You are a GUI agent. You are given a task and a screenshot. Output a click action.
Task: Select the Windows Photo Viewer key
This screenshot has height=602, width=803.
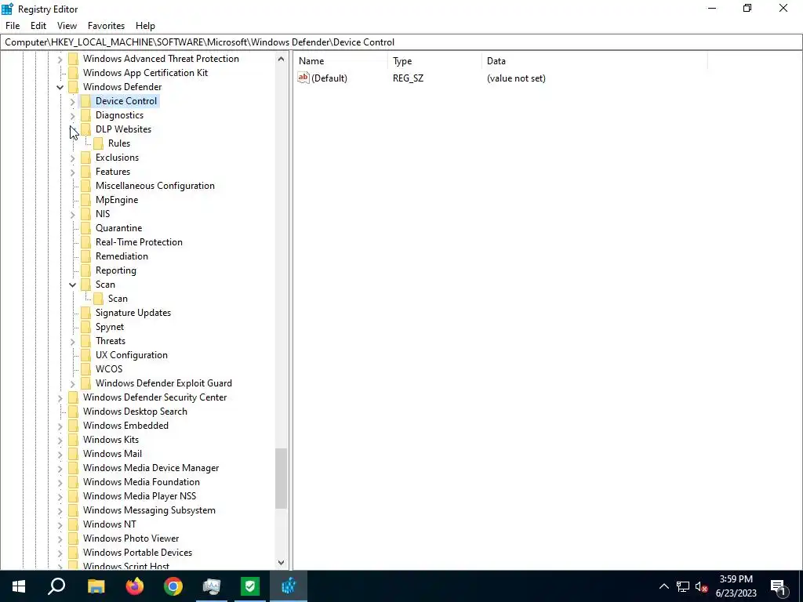coord(131,539)
